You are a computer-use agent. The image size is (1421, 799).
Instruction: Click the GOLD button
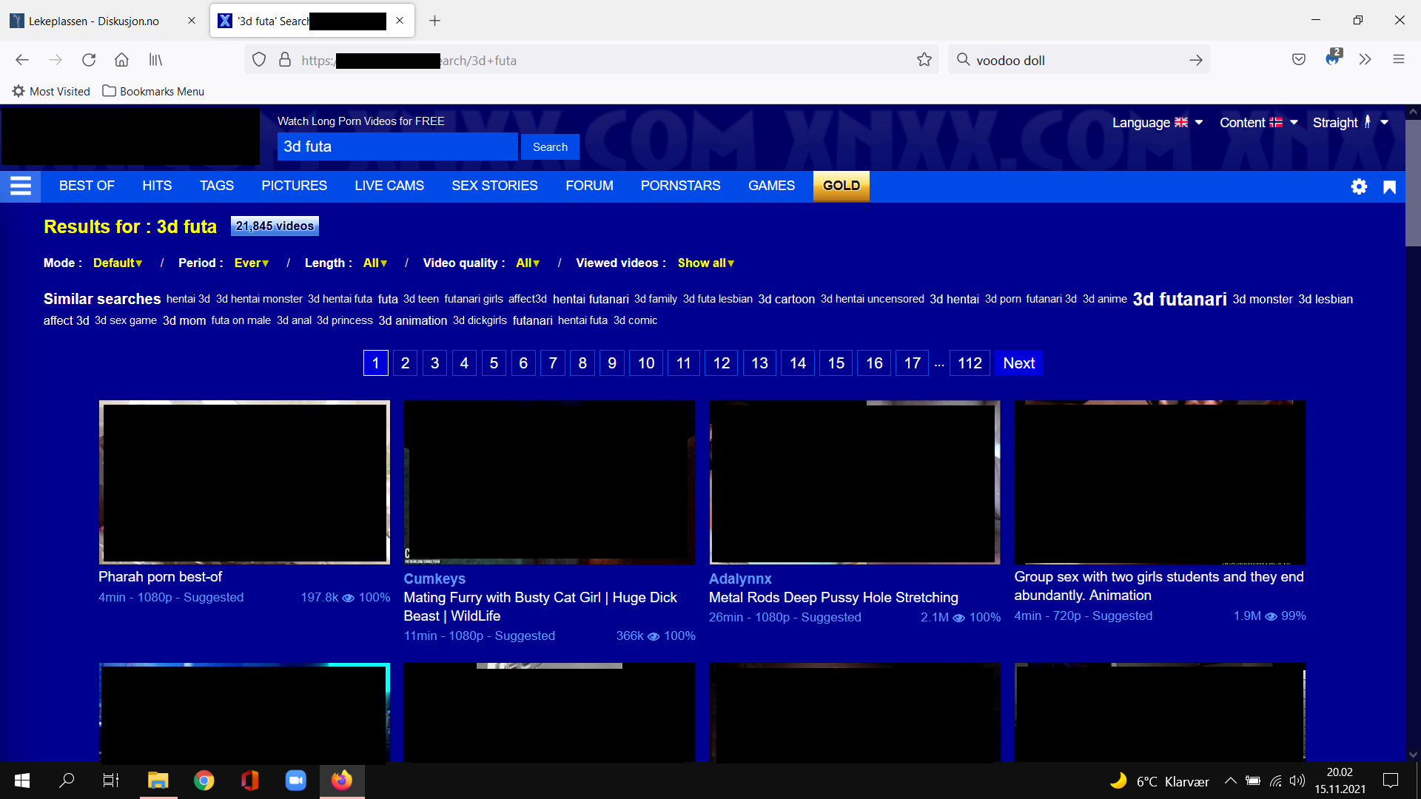tap(841, 186)
